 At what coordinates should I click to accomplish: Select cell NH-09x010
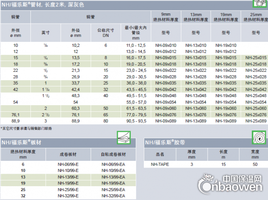coord(166,45)
